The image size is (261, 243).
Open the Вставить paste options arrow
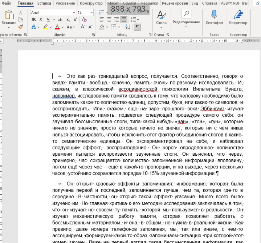click(x=9, y=27)
